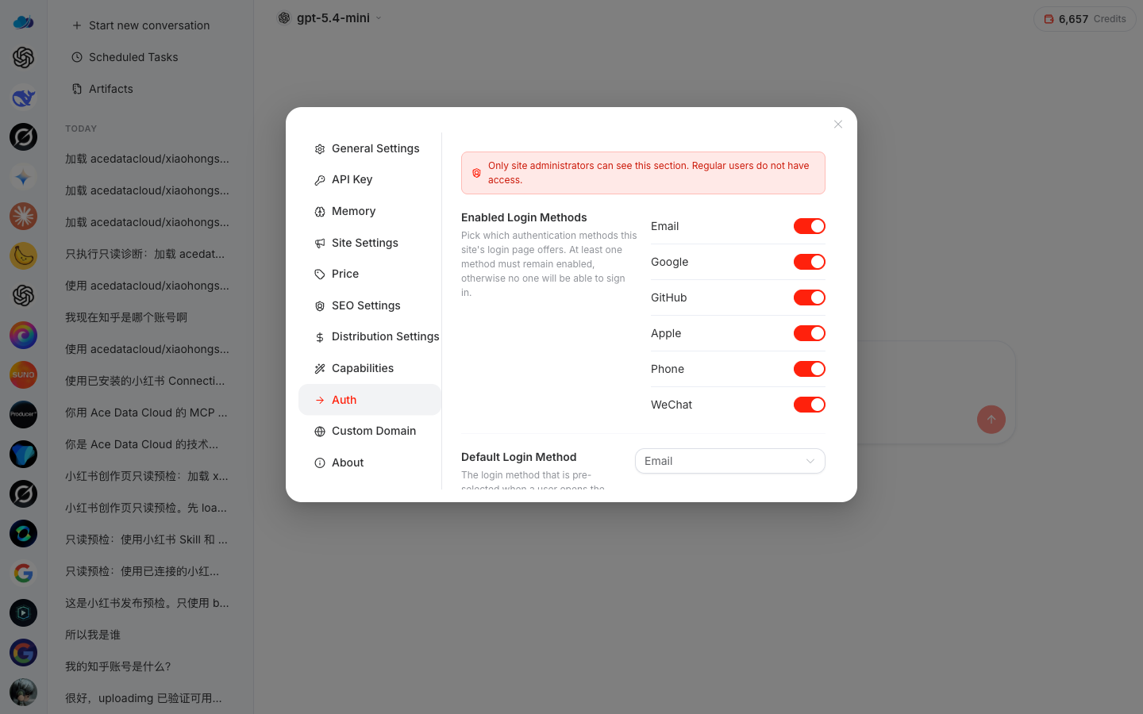
Task: Select the DeepSeek whale icon in sidebar
Action: click(x=23, y=98)
